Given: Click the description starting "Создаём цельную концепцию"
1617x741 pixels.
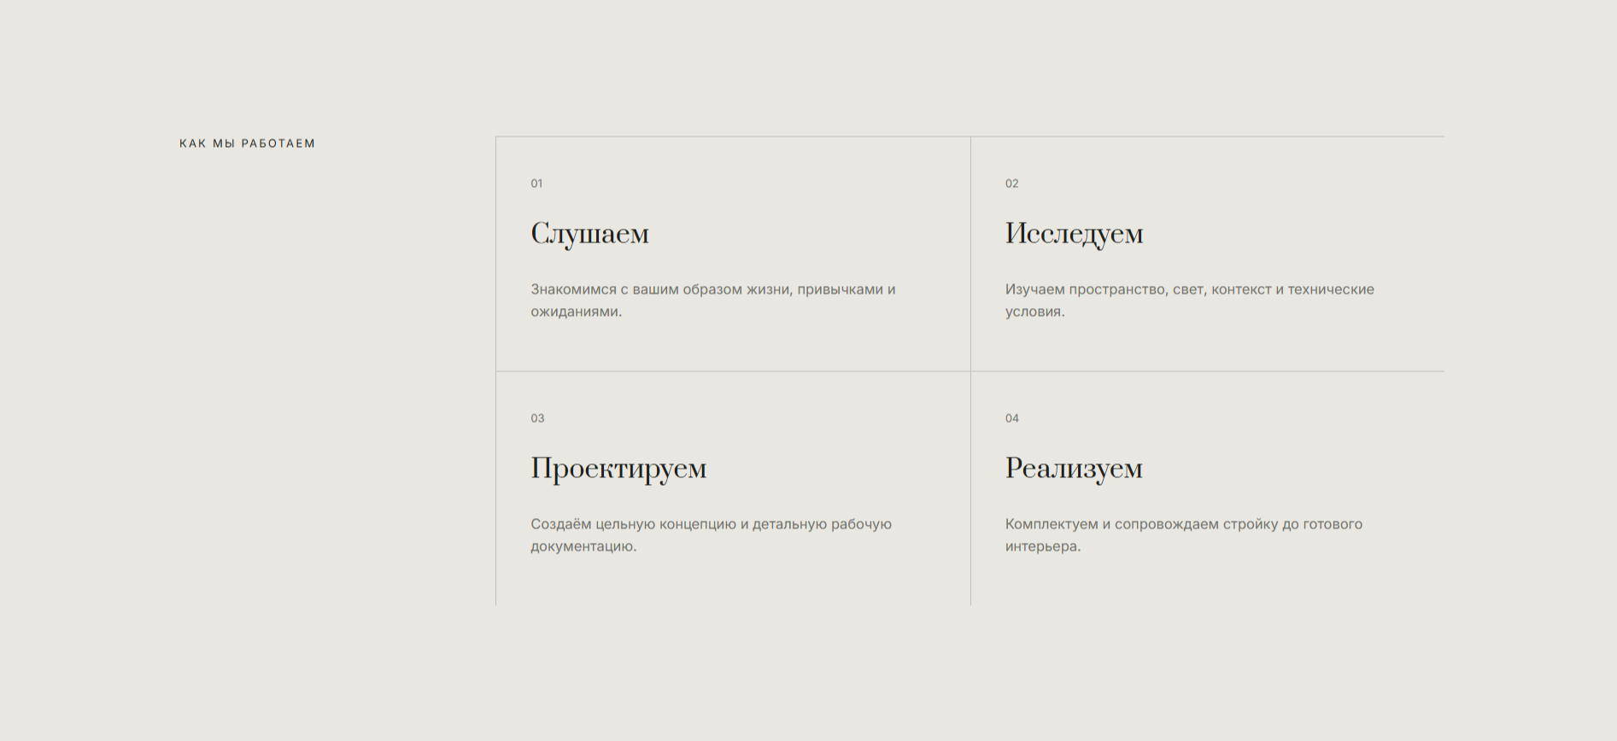Looking at the screenshot, I should (x=711, y=535).
